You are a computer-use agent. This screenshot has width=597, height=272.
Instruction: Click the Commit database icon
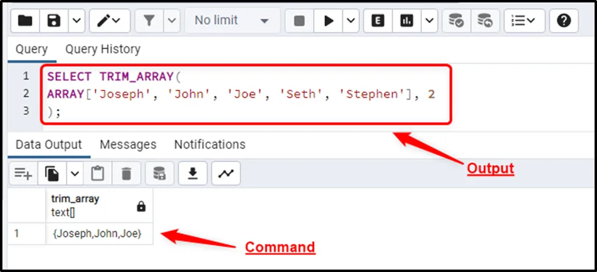(456, 21)
